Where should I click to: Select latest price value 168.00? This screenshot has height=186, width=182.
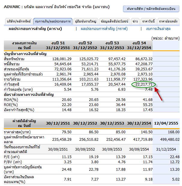[174, 132]
